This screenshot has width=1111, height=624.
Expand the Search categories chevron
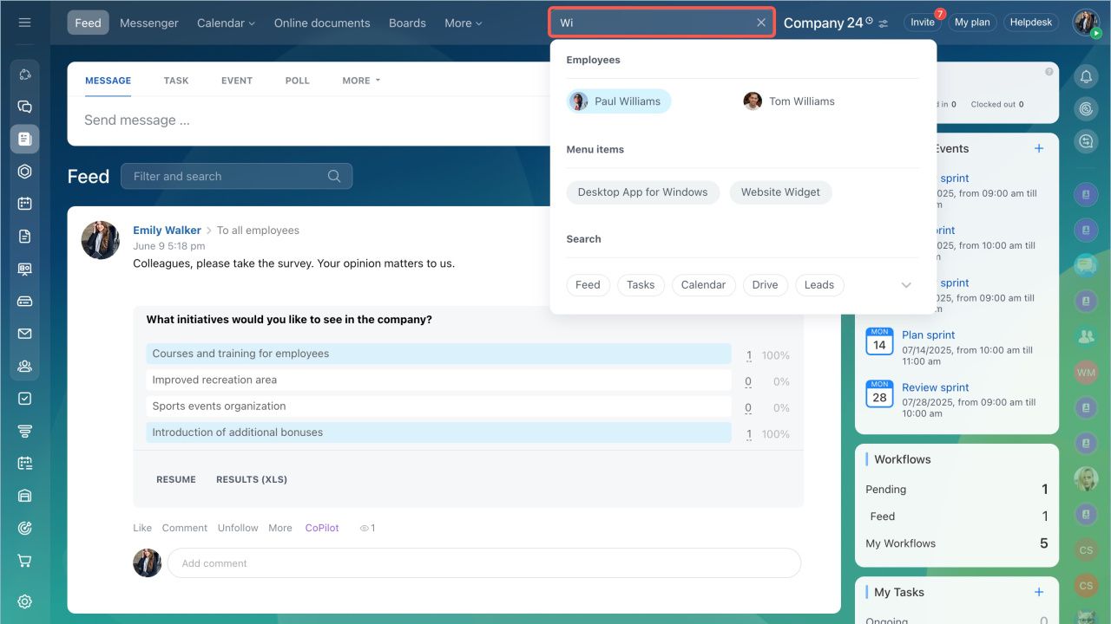point(906,285)
